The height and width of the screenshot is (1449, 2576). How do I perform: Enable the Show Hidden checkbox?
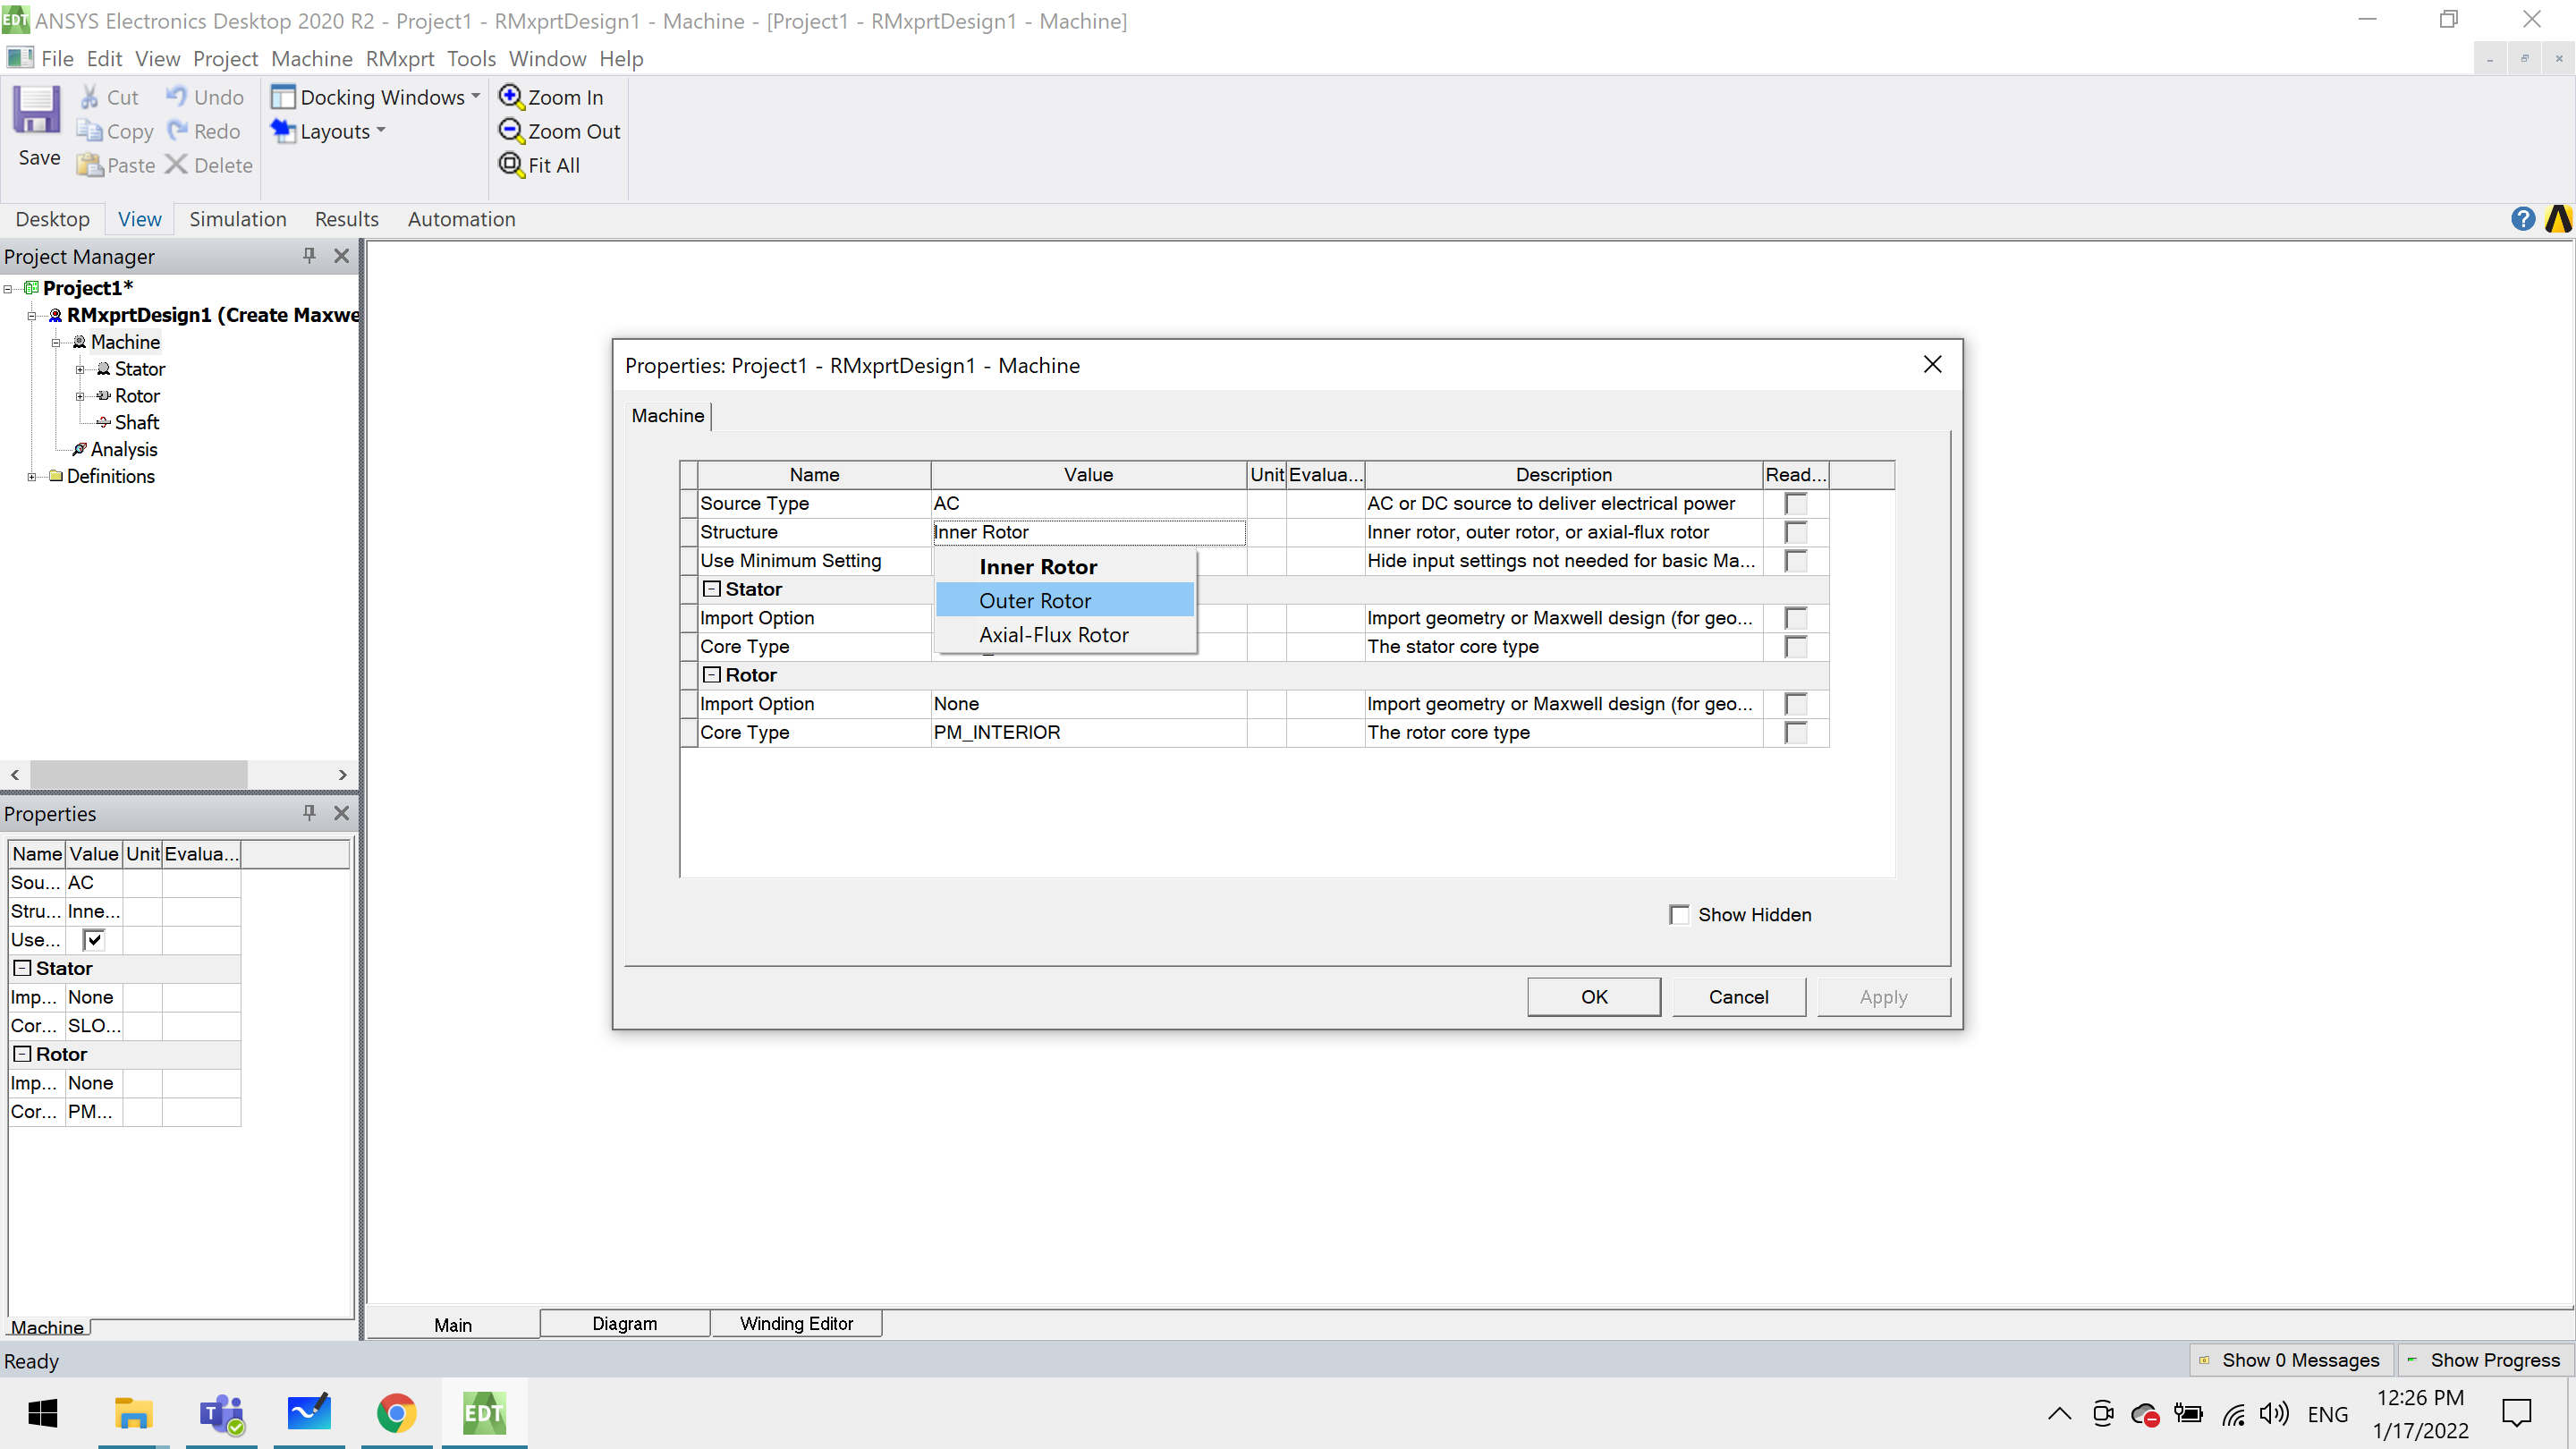tap(1679, 915)
